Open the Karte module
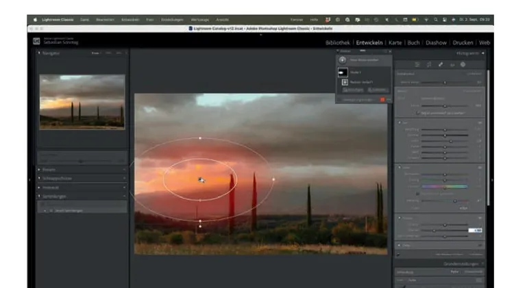 (394, 42)
